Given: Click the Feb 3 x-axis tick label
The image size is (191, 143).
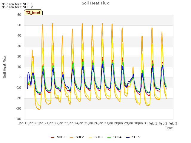Looking at the screenshot, I should [173, 123].
